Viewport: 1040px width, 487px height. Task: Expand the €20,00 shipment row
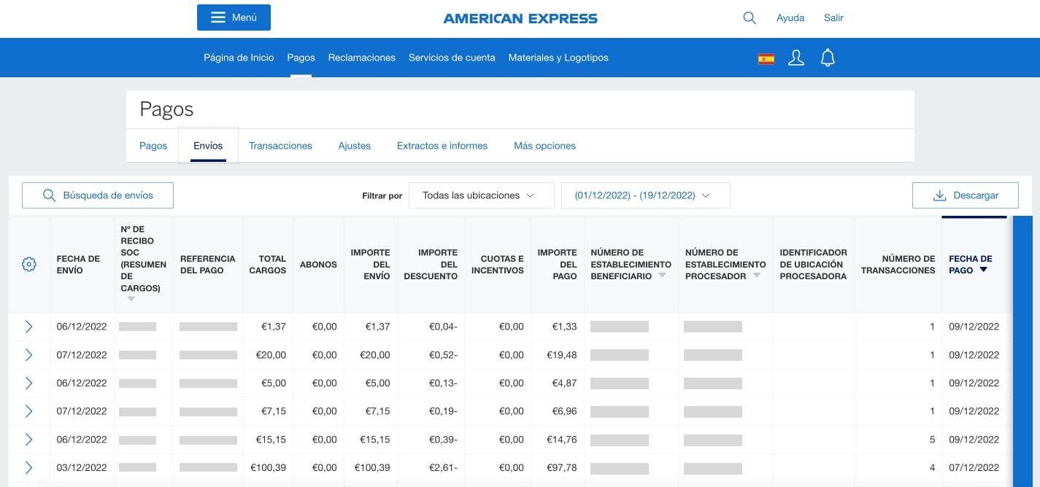tap(29, 355)
